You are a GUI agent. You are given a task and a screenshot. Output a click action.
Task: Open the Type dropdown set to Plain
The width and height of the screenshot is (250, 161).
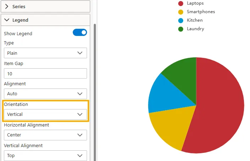(45, 53)
